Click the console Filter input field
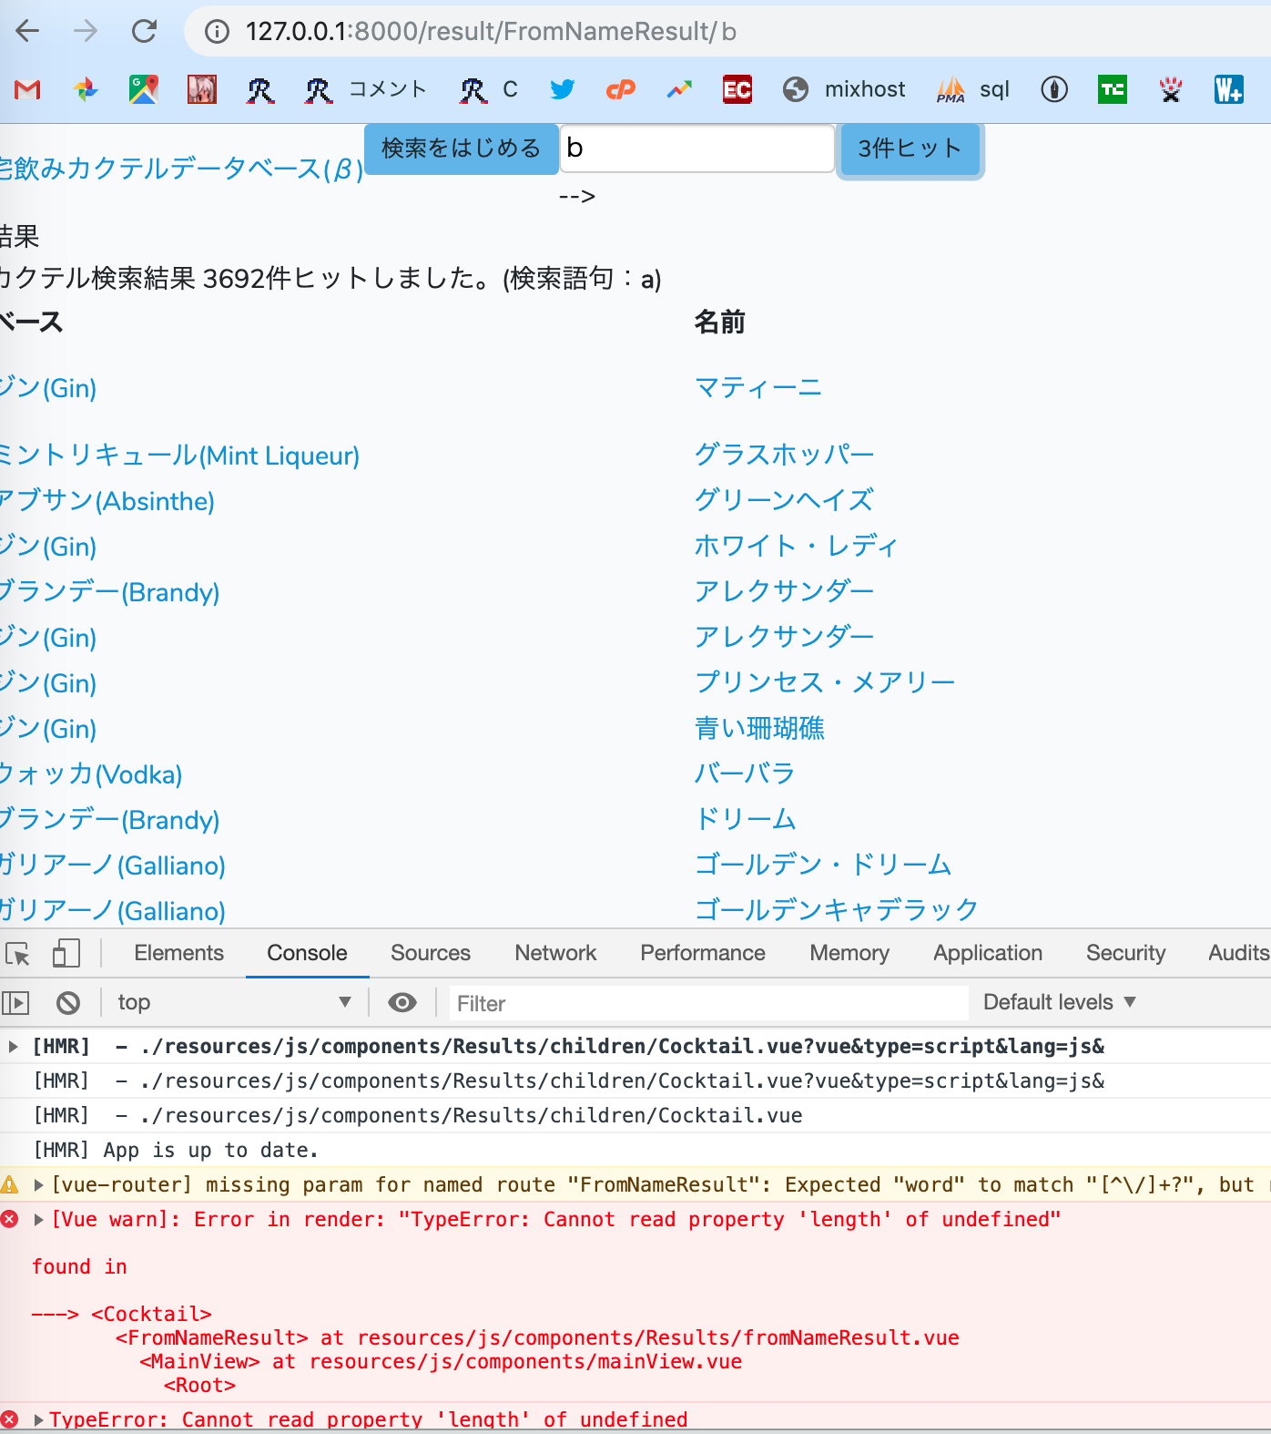1271x1434 pixels. tap(708, 1003)
